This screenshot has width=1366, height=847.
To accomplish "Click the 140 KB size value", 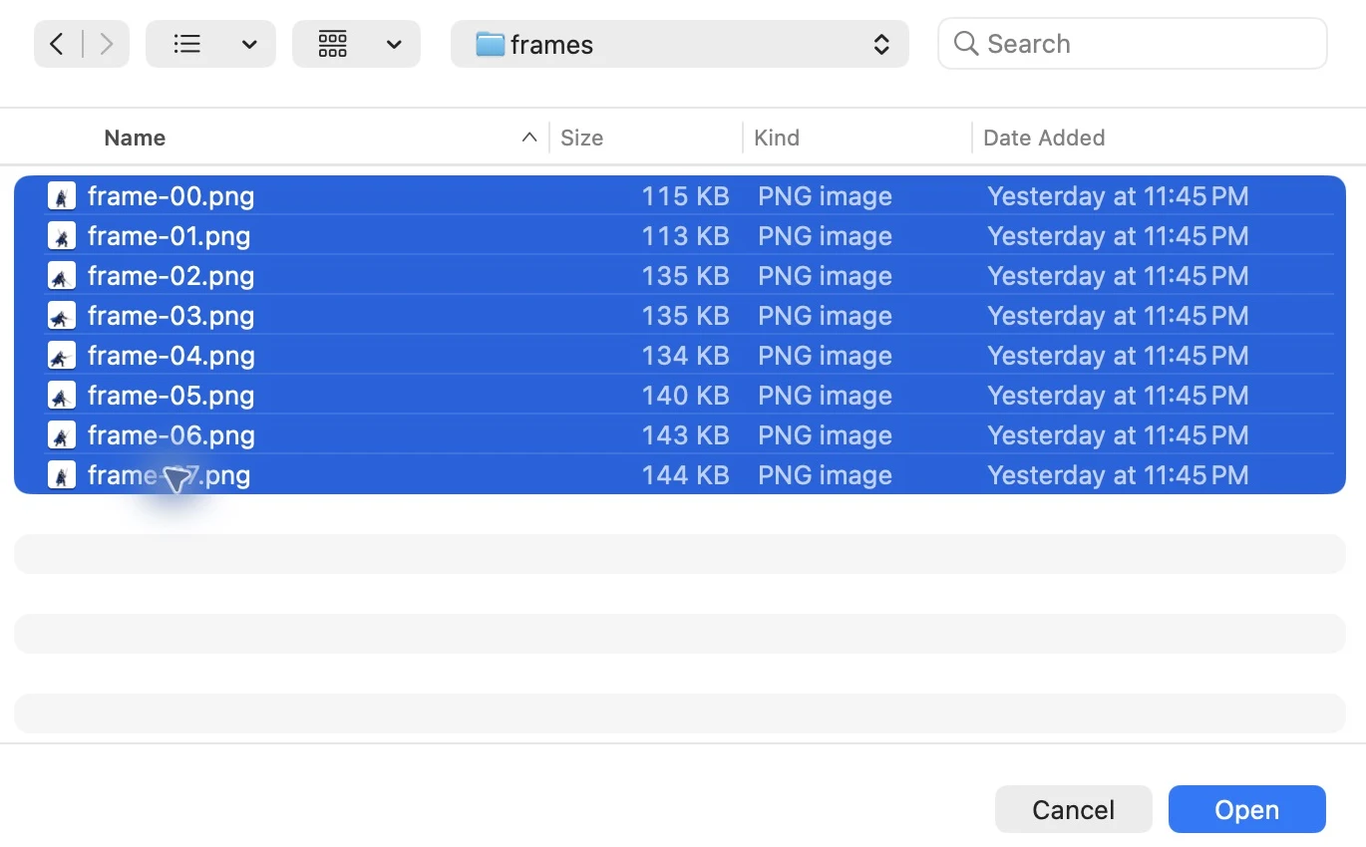I will point(685,396).
